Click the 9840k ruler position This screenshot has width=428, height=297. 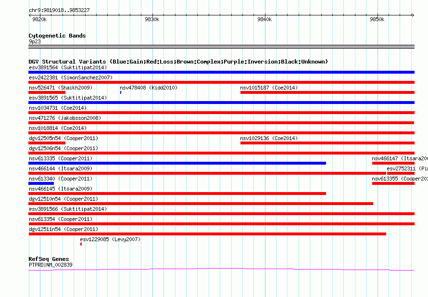tap(264, 19)
